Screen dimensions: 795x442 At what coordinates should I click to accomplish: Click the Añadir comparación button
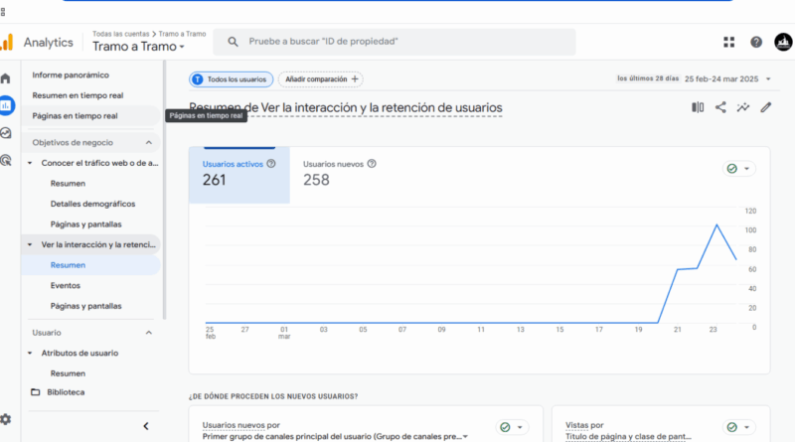click(320, 79)
